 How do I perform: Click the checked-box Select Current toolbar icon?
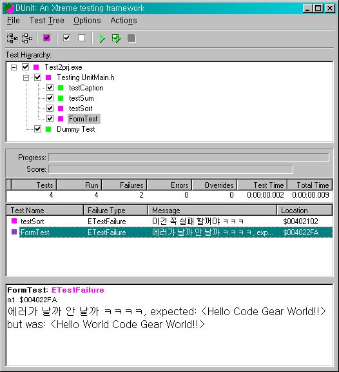67,38
